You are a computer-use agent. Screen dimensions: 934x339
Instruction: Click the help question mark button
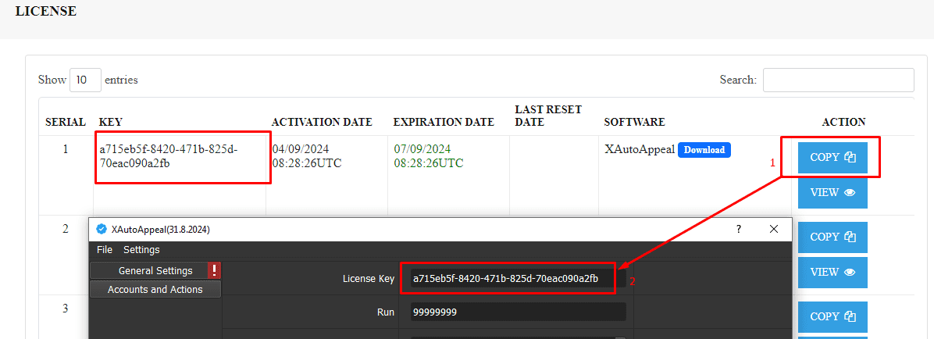tap(739, 229)
